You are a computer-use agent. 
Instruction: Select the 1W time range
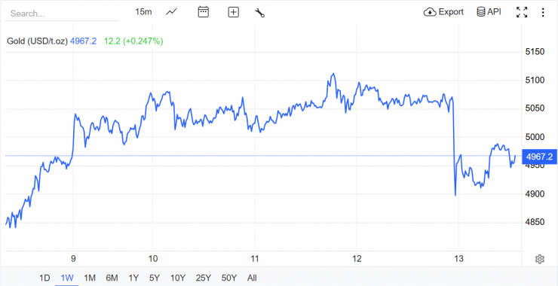(x=67, y=278)
